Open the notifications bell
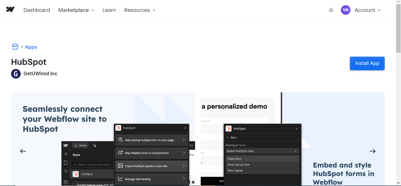 [331, 10]
